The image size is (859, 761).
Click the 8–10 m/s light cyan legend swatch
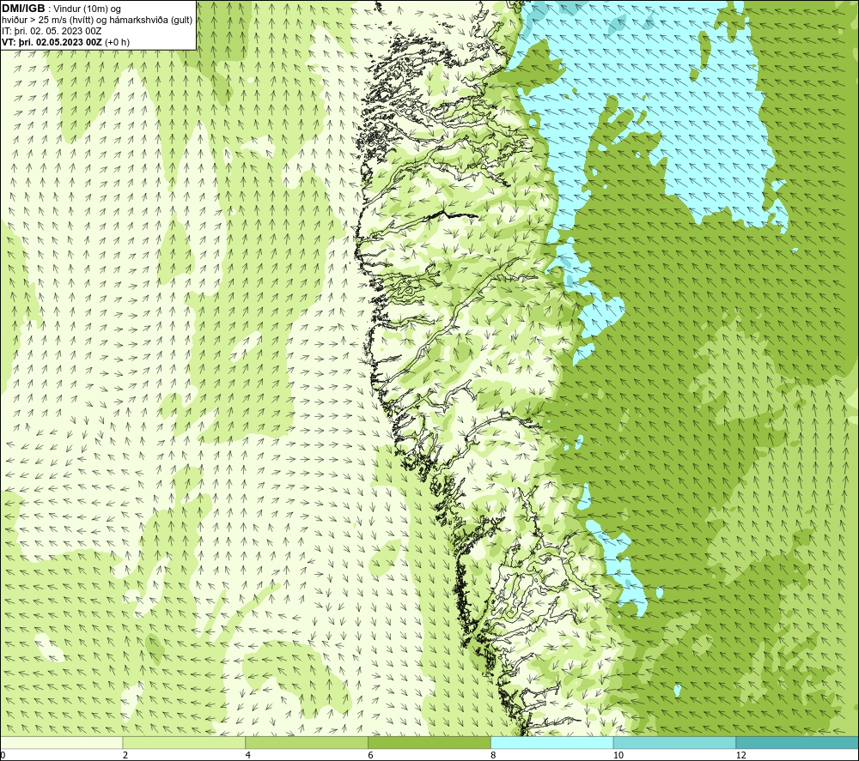pos(551,742)
